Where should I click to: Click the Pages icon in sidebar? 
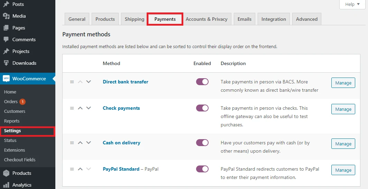tap(6, 28)
